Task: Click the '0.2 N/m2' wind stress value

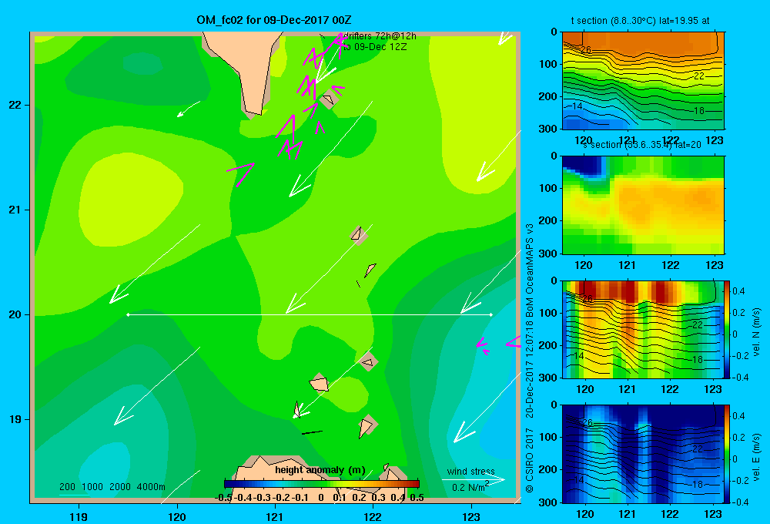Action: click(x=470, y=487)
